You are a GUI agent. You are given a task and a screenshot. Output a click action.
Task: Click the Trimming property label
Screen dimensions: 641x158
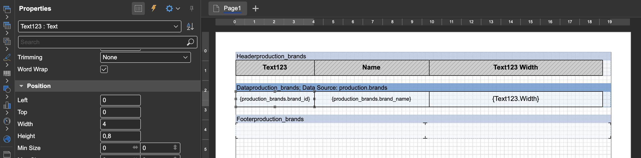pos(30,57)
